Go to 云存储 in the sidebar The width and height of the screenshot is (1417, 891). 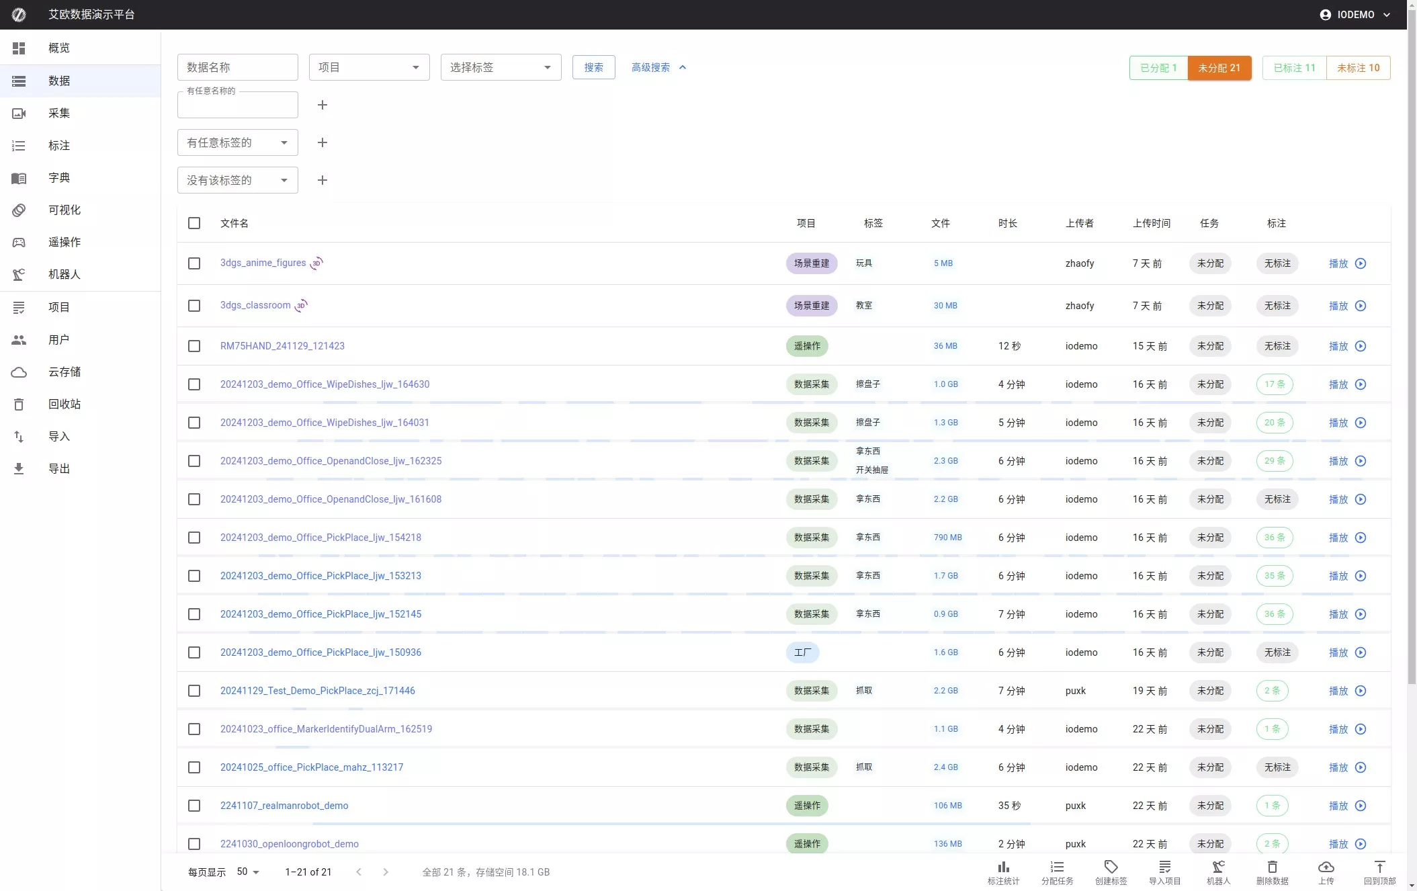tap(65, 372)
